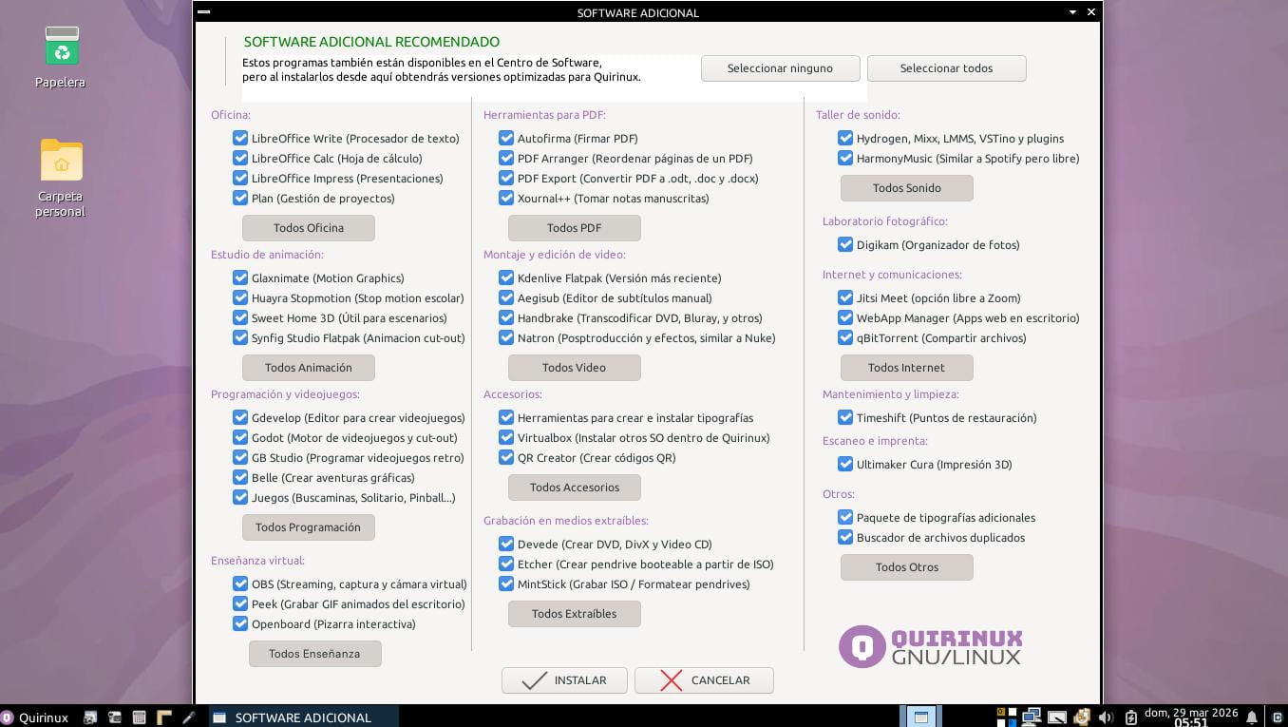Launch the calculator icon in the taskbar
The image size is (1288, 727).
click(x=140, y=717)
